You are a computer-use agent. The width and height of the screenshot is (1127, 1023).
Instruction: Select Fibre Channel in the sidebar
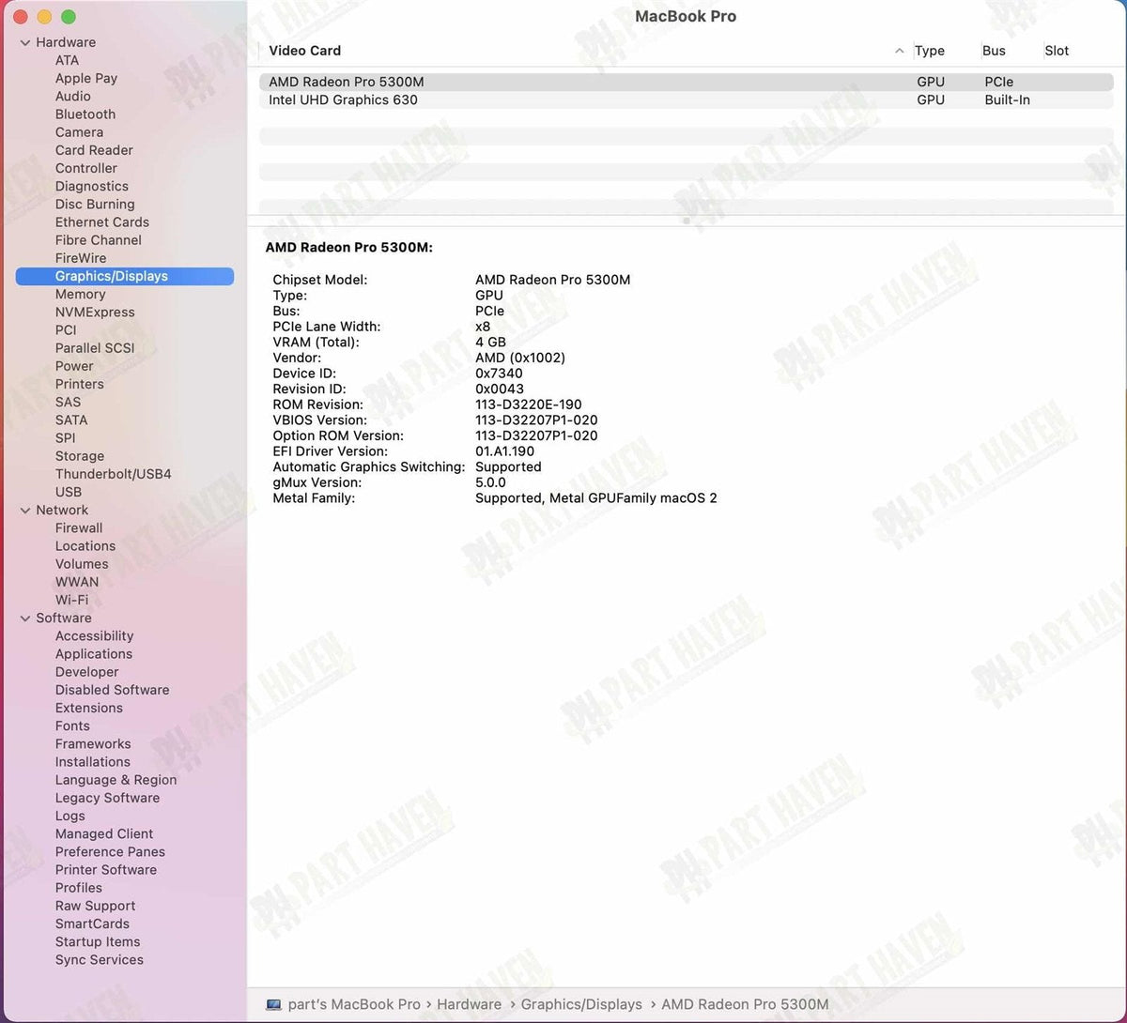coord(99,240)
